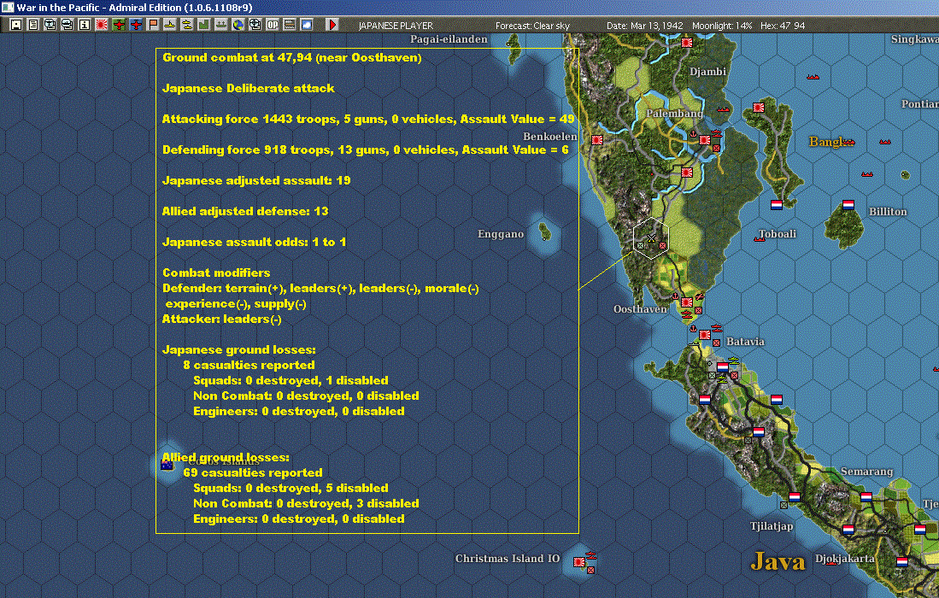Click the double yellow ships toolbar icon
This screenshot has width=939, height=598.
(187, 25)
